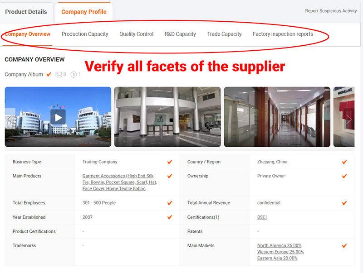363x273 pixels.
Task: Open Factory inspection reports tab
Action: click(283, 34)
